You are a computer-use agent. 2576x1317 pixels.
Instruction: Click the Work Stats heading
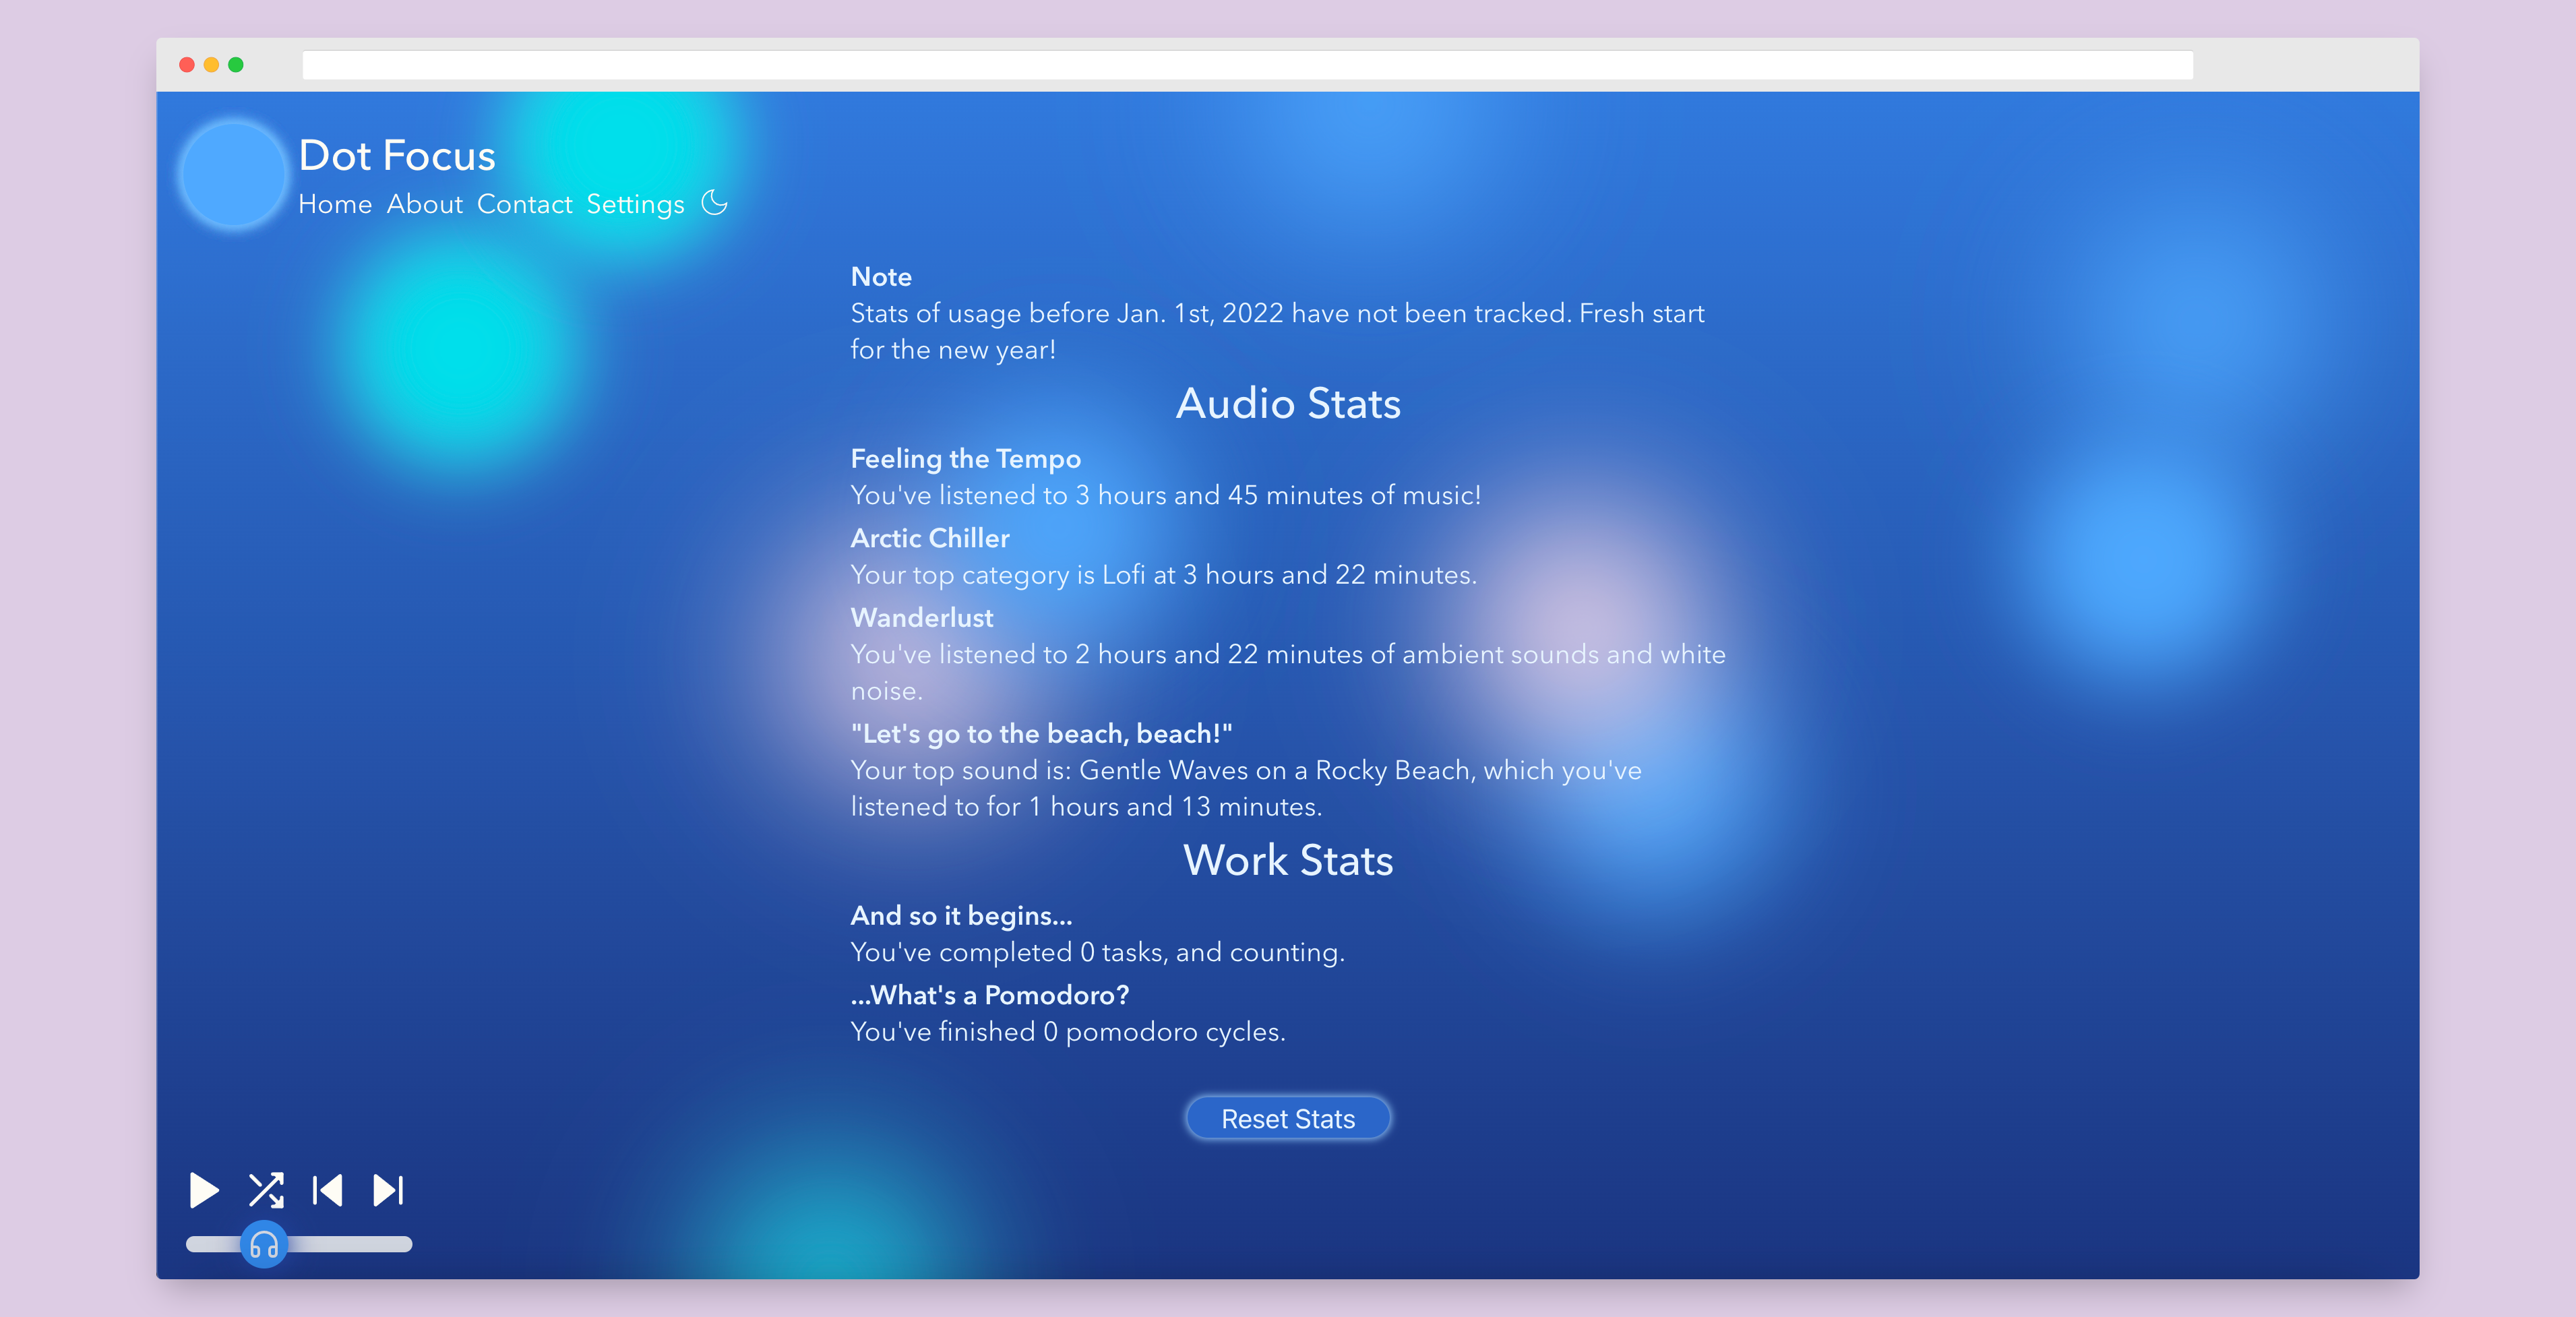pos(1287,860)
